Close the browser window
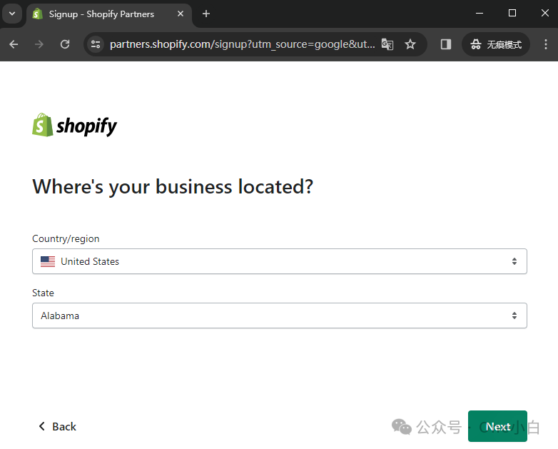The height and width of the screenshot is (449, 558). click(x=545, y=14)
